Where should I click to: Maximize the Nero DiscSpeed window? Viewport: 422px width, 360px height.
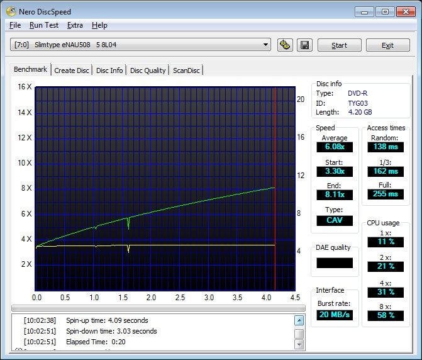(384, 11)
